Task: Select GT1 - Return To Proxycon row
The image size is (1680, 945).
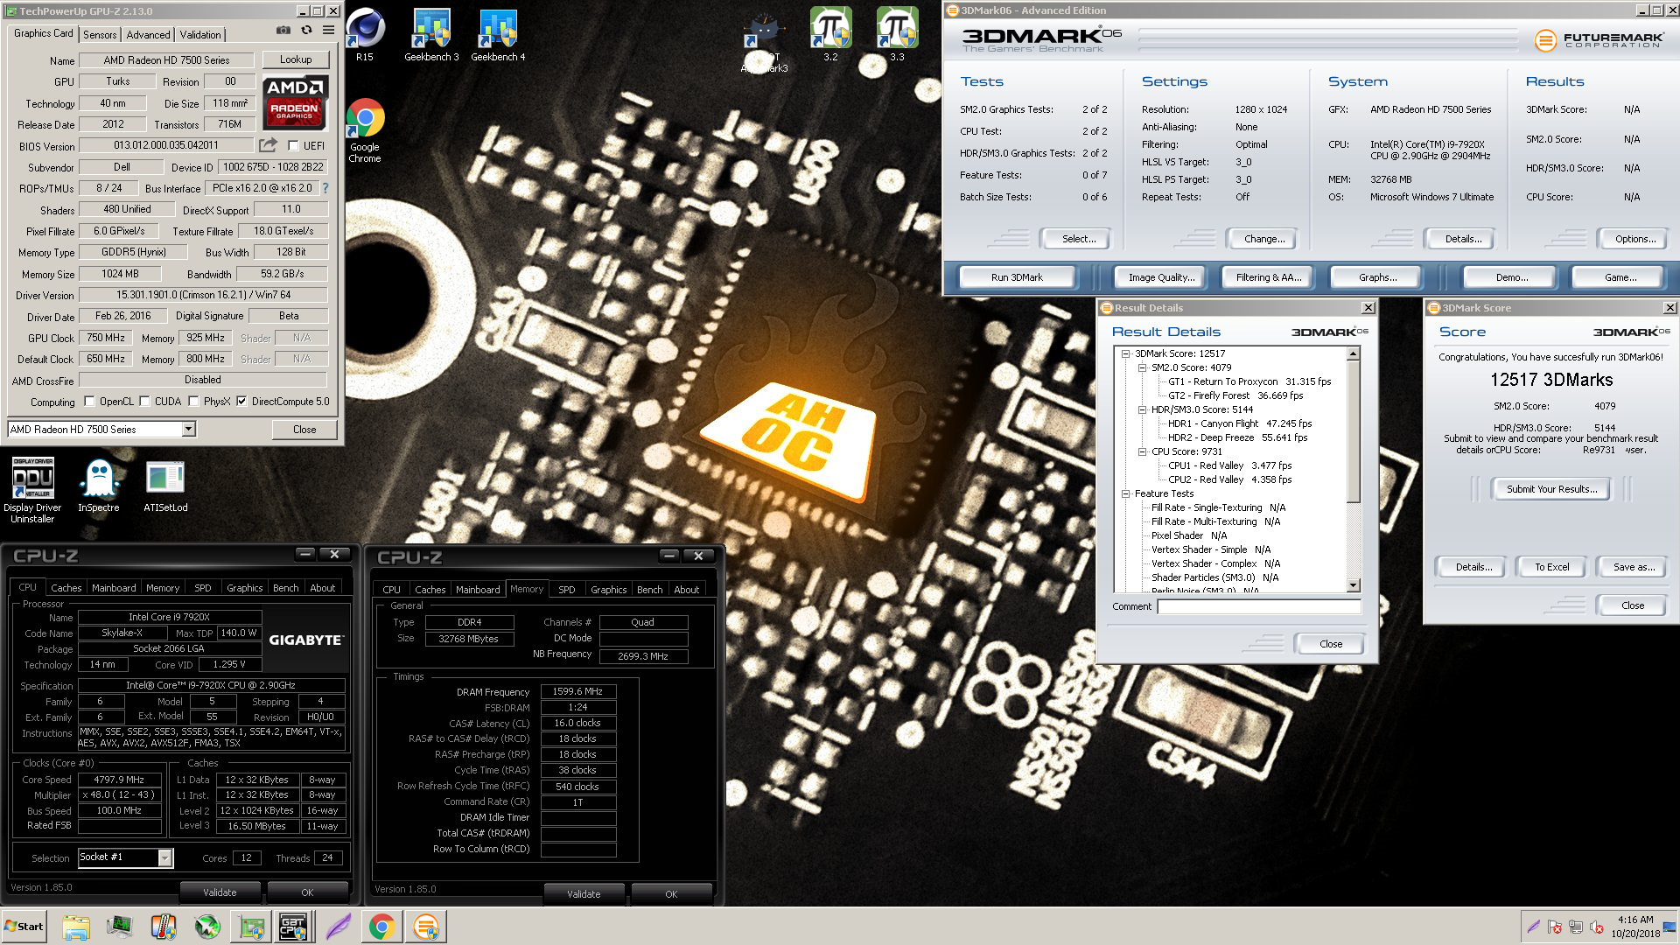Action: [1249, 381]
